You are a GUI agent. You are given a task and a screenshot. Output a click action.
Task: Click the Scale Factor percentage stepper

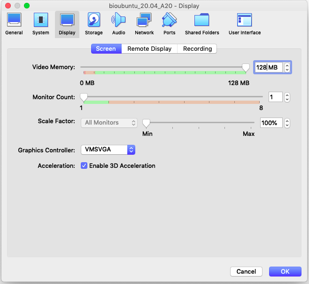click(287, 123)
